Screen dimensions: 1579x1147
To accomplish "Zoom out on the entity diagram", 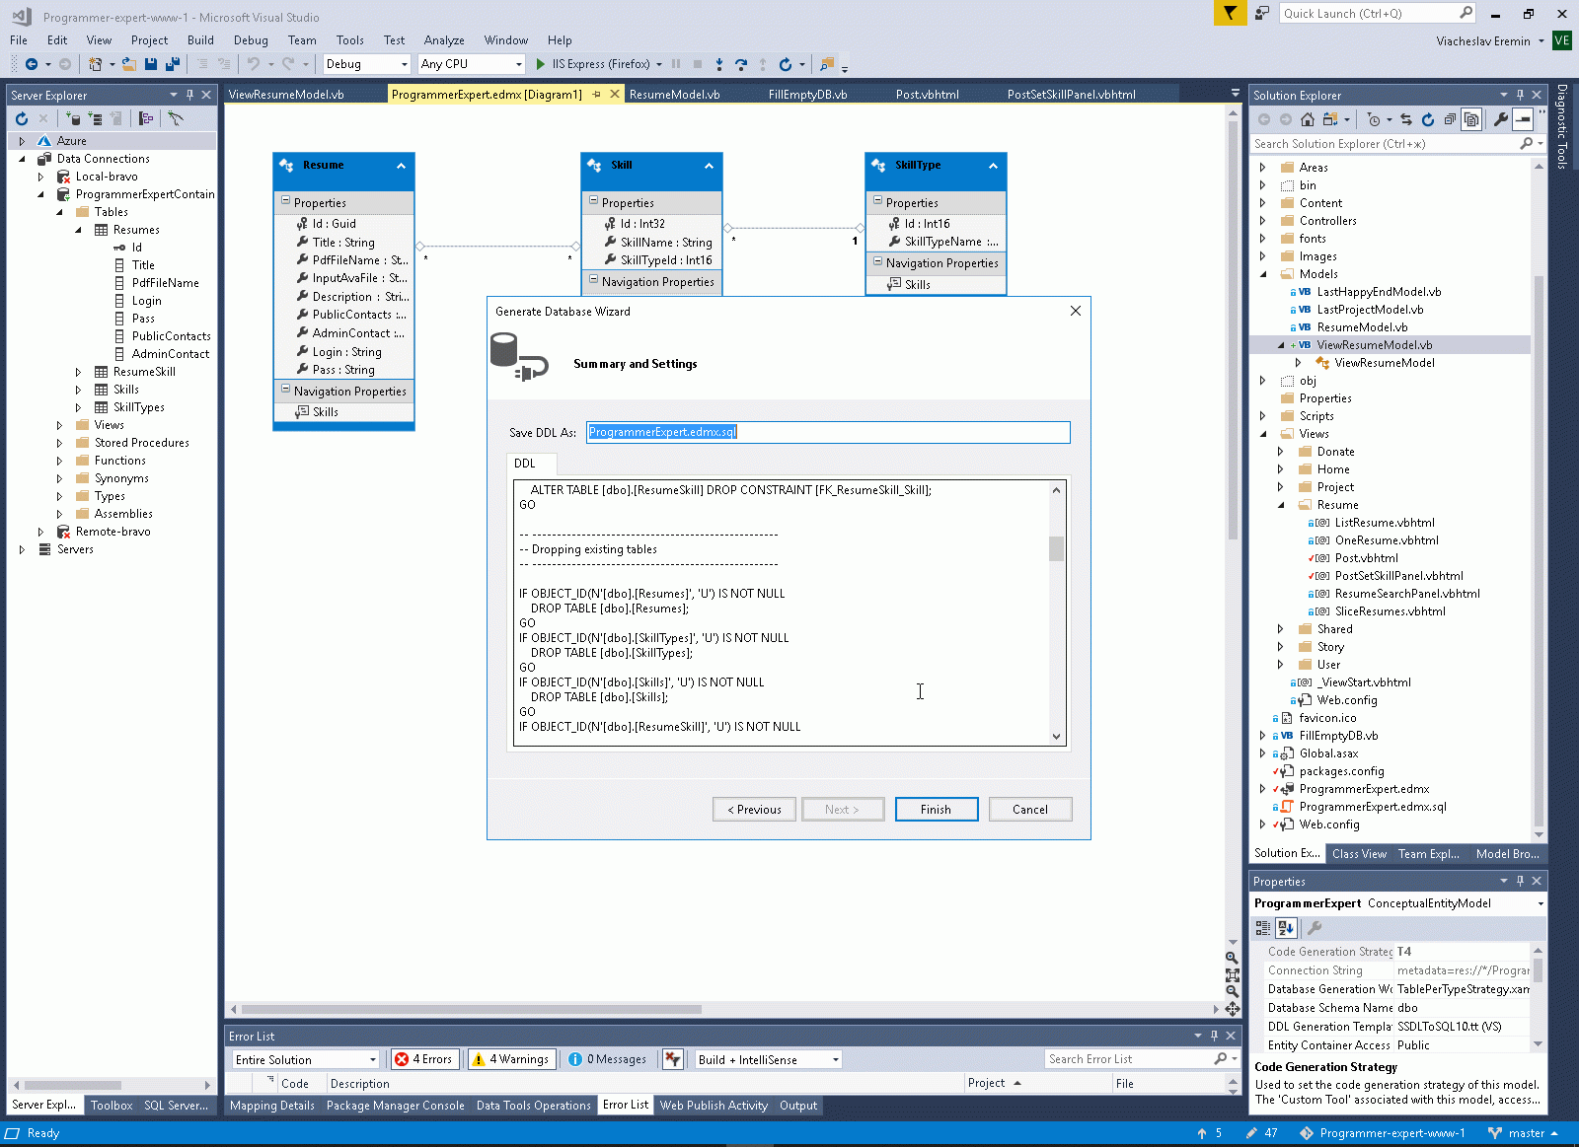I will 1233,991.
